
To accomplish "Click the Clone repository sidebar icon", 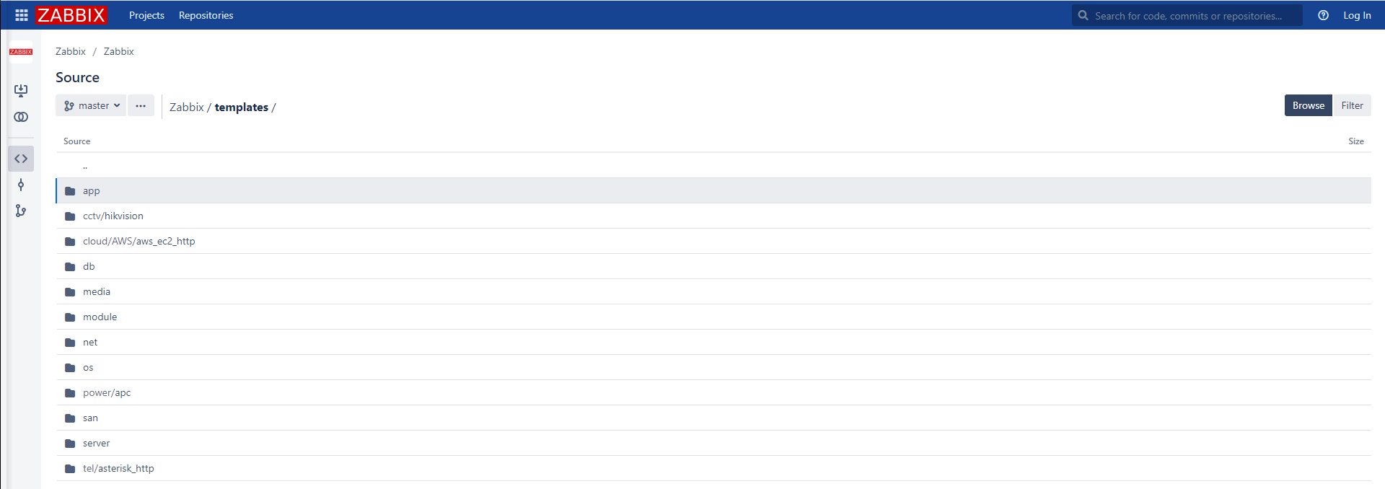I will pos(21,91).
